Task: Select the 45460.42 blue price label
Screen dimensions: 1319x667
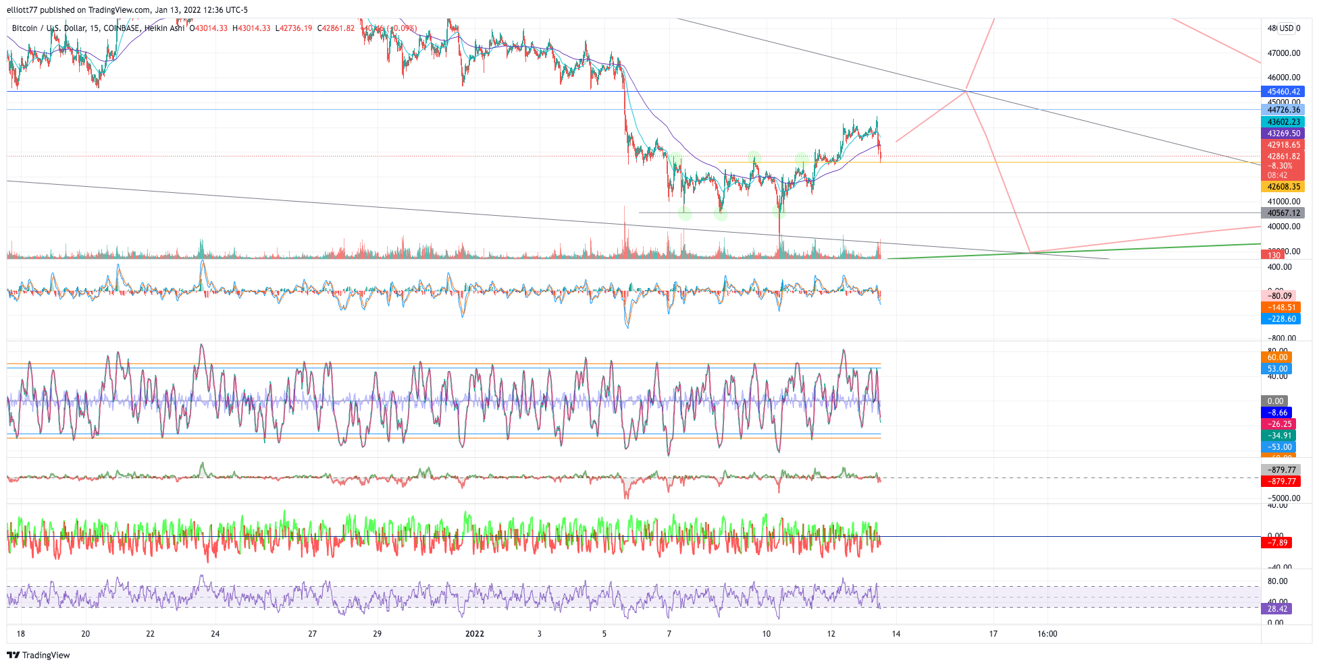Action: coord(1283,92)
